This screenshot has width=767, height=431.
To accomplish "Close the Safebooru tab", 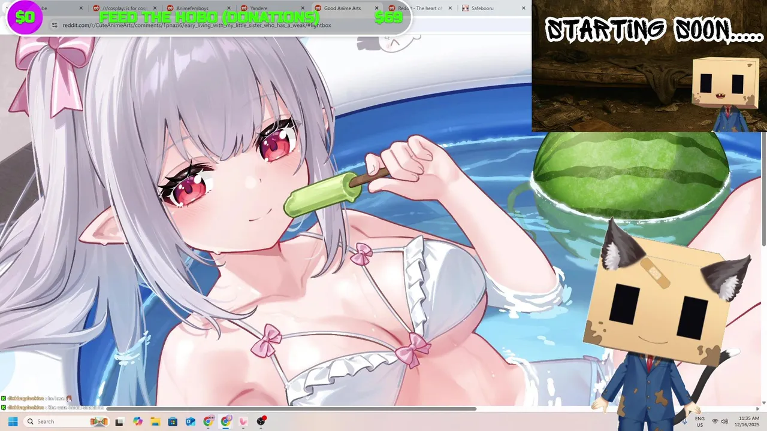I will coord(524,8).
